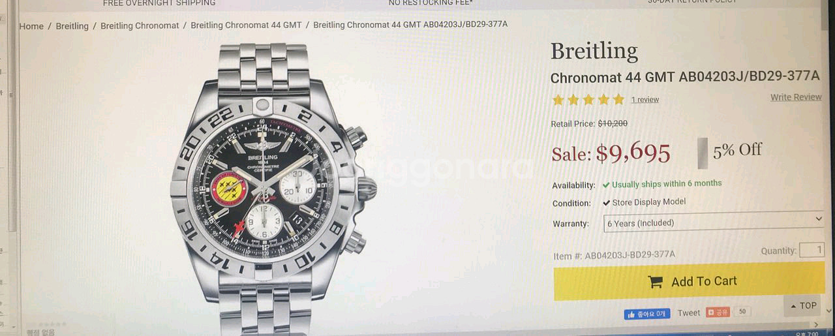The height and width of the screenshot is (336, 835).
Task: Open the Breitling breadcrumb link
Action: pos(72,26)
